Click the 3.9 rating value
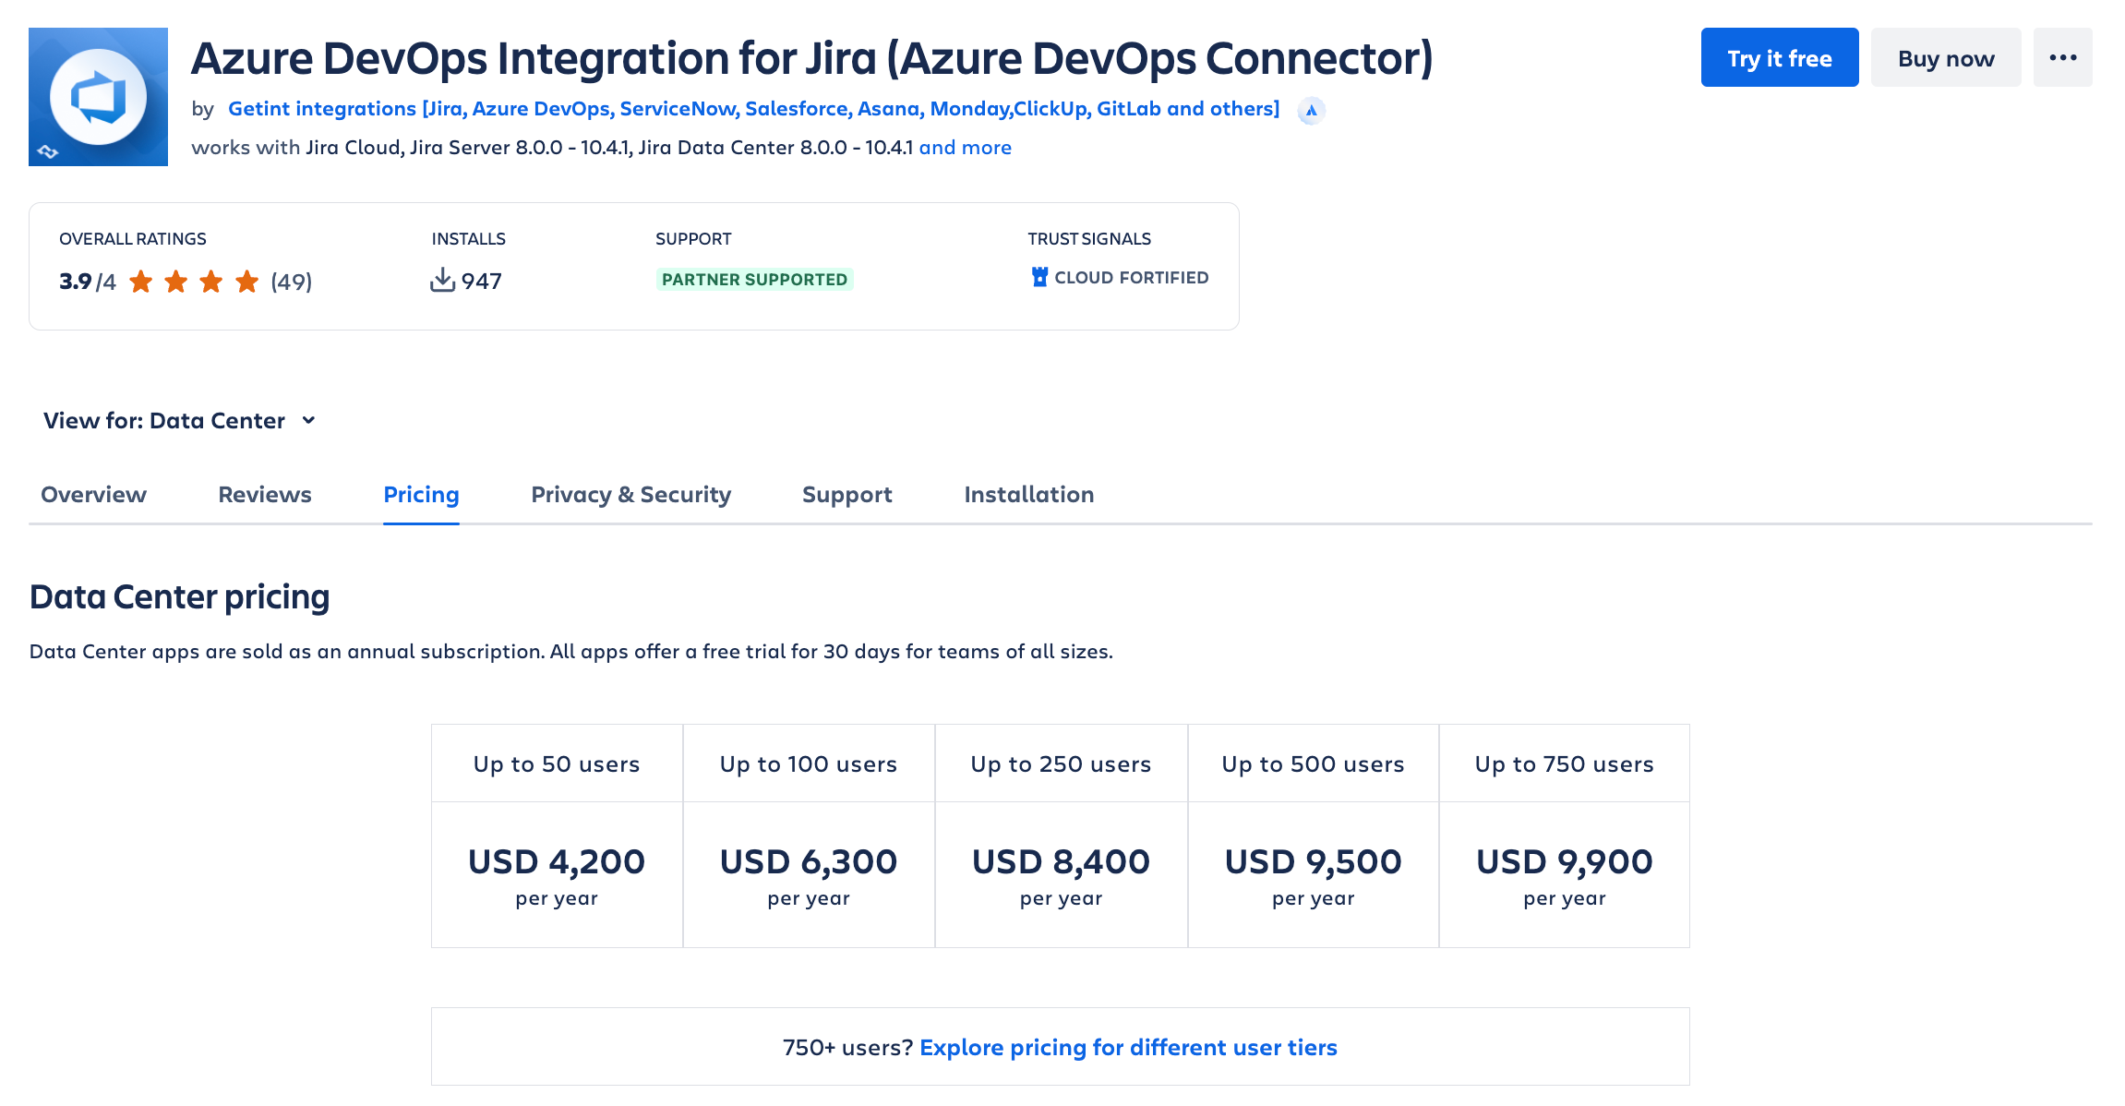This screenshot has height=1106, width=2125. [x=76, y=282]
